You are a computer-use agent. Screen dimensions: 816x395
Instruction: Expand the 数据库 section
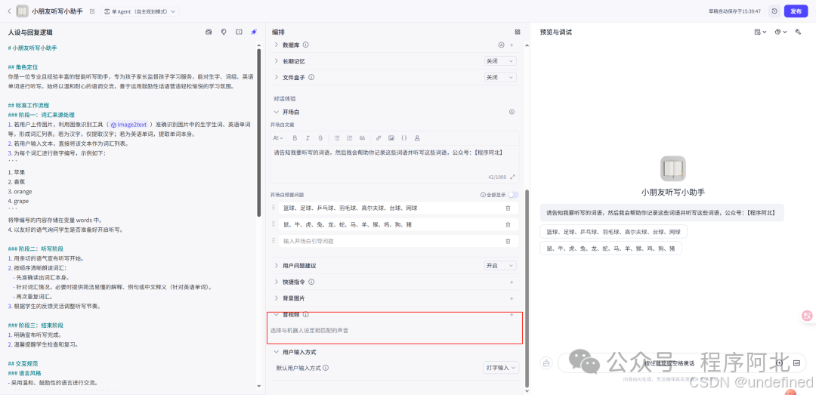pyautogui.click(x=277, y=45)
